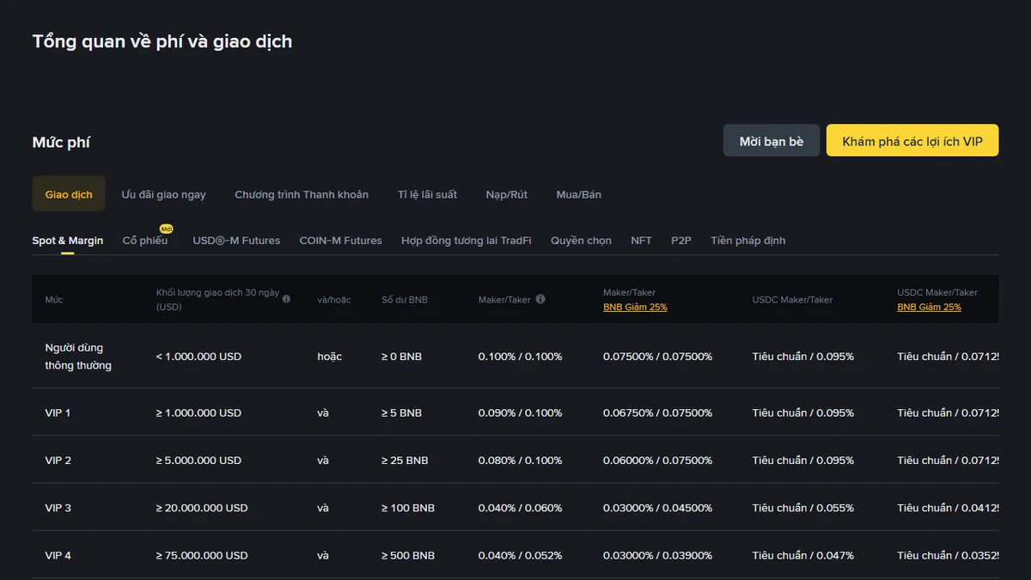Open the NFT sub-tab
The width and height of the screenshot is (1031, 580).
(x=641, y=241)
